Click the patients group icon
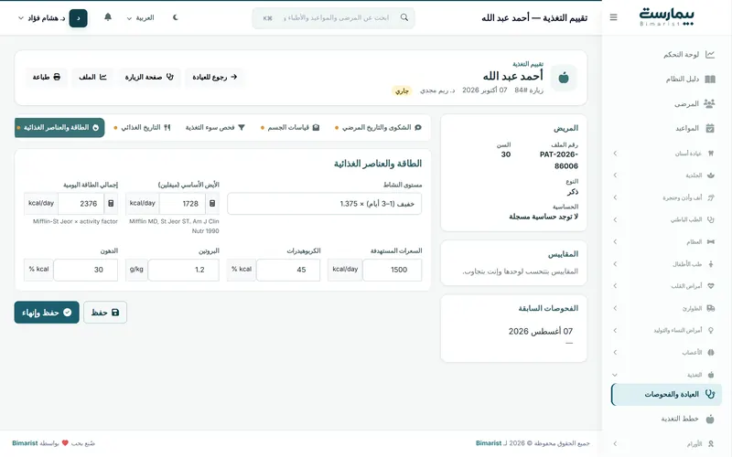 (710, 103)
